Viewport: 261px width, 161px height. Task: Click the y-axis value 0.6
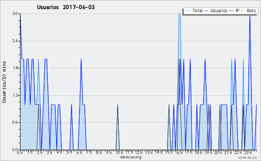15,122
